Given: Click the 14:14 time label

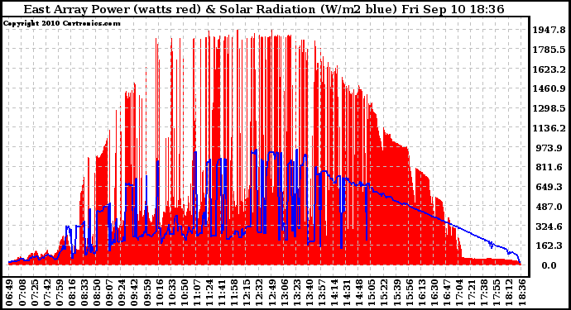Looking at the screenshot, I should coord(333,293).
